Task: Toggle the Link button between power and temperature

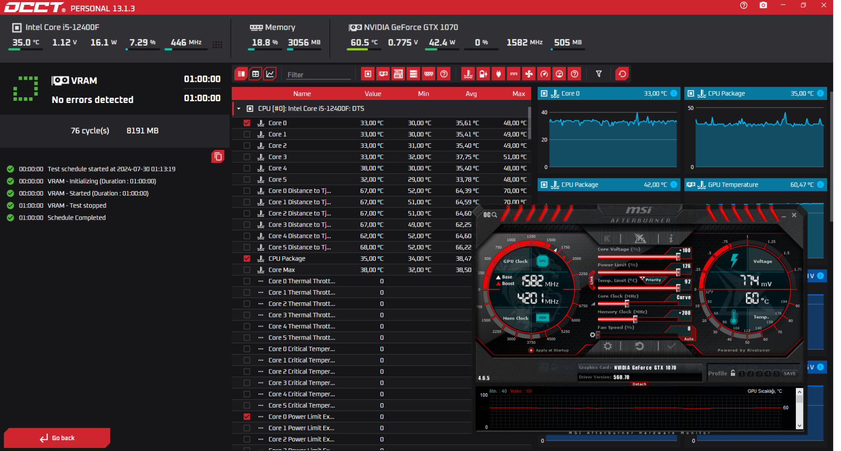Action: pos(591,280)
